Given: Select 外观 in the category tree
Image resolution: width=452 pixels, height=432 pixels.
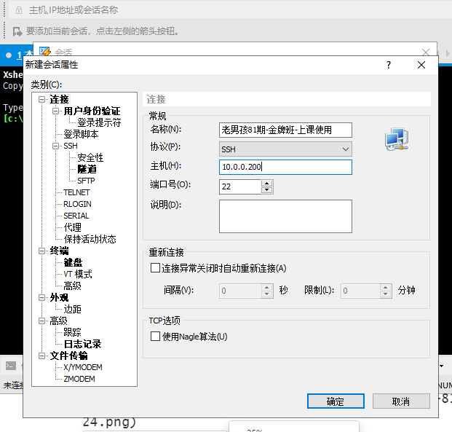Looking at the screenshot, I should 59,297.
